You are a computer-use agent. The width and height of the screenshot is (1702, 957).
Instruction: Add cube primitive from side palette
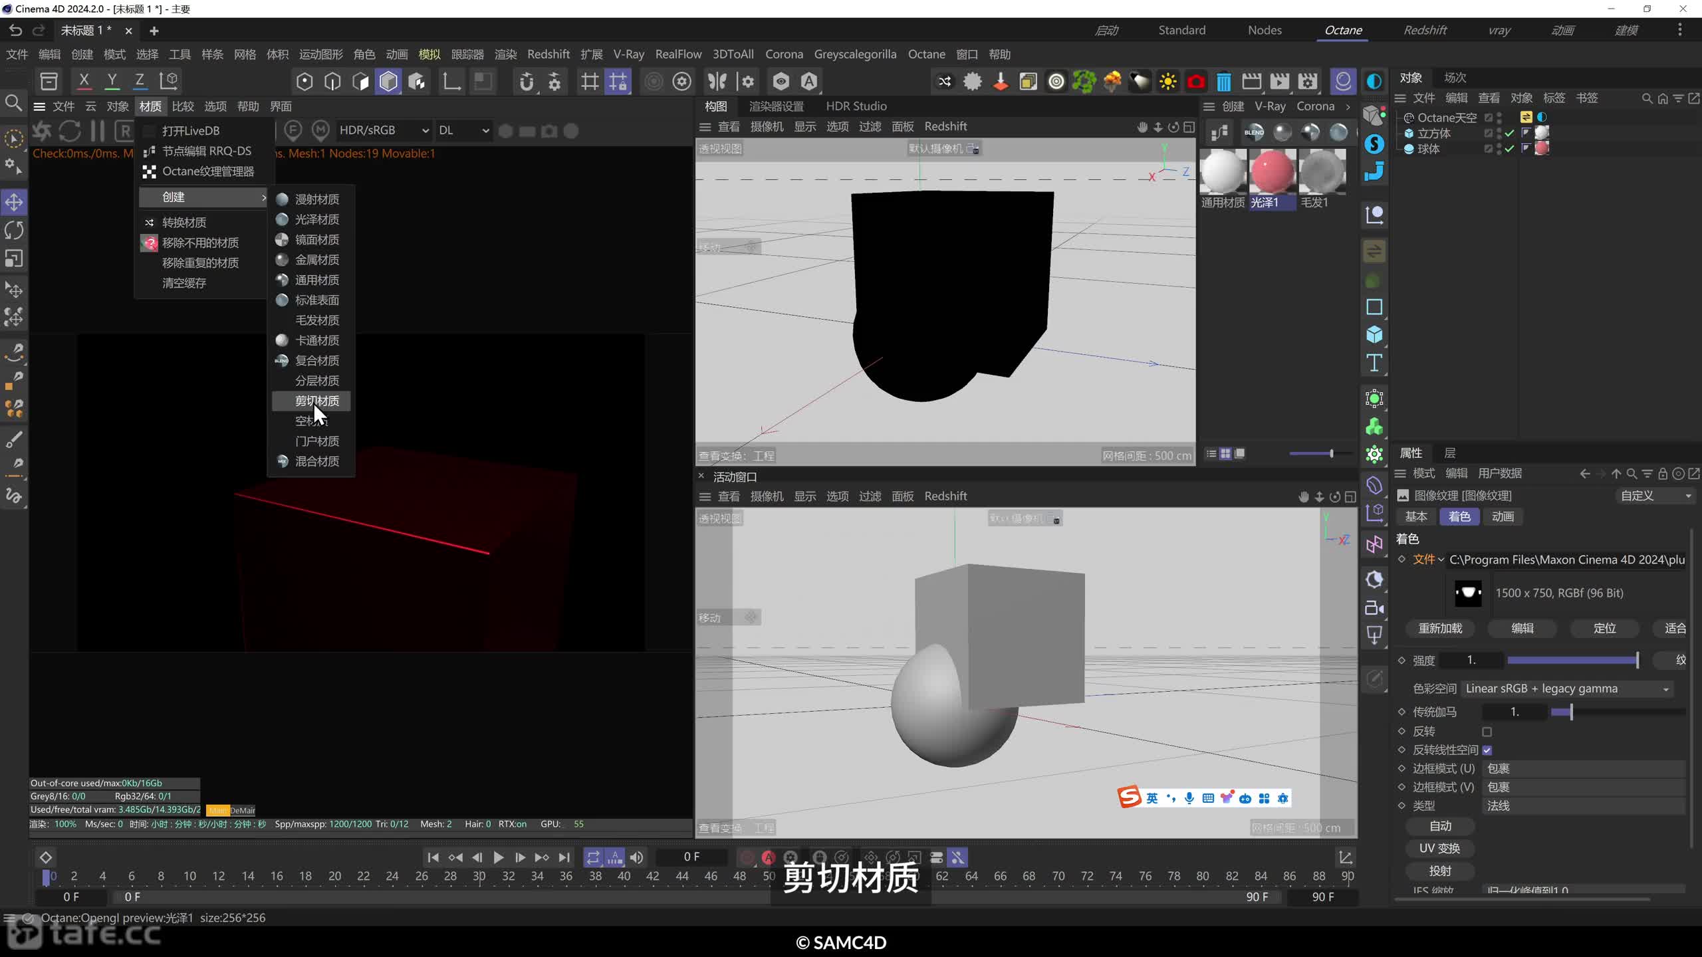pos(1374,335)
